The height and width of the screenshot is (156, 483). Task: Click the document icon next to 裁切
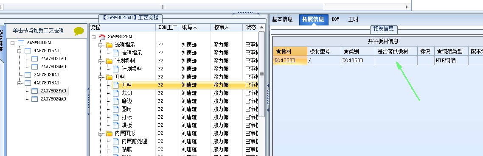[116, 93]
